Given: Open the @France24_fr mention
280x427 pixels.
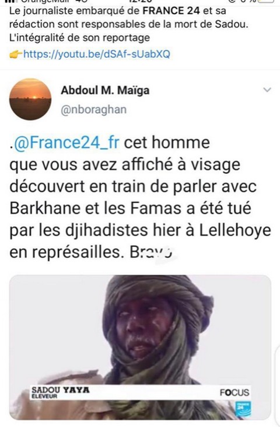Looking at the screenshot, I should point(66,143).
